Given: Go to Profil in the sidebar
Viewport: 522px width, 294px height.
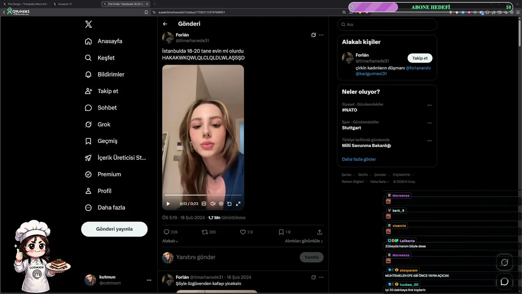Looking at the screenshot, I should (98, 191).
